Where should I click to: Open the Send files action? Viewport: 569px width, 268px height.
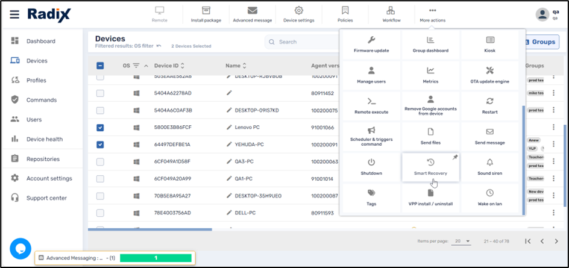pos(430,132)
